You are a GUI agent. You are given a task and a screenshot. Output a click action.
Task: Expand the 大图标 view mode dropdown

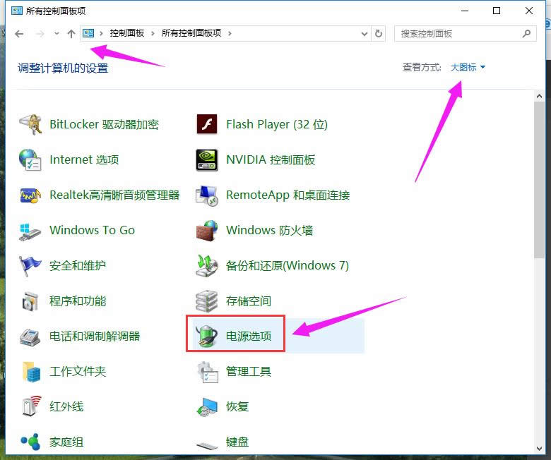468,68
